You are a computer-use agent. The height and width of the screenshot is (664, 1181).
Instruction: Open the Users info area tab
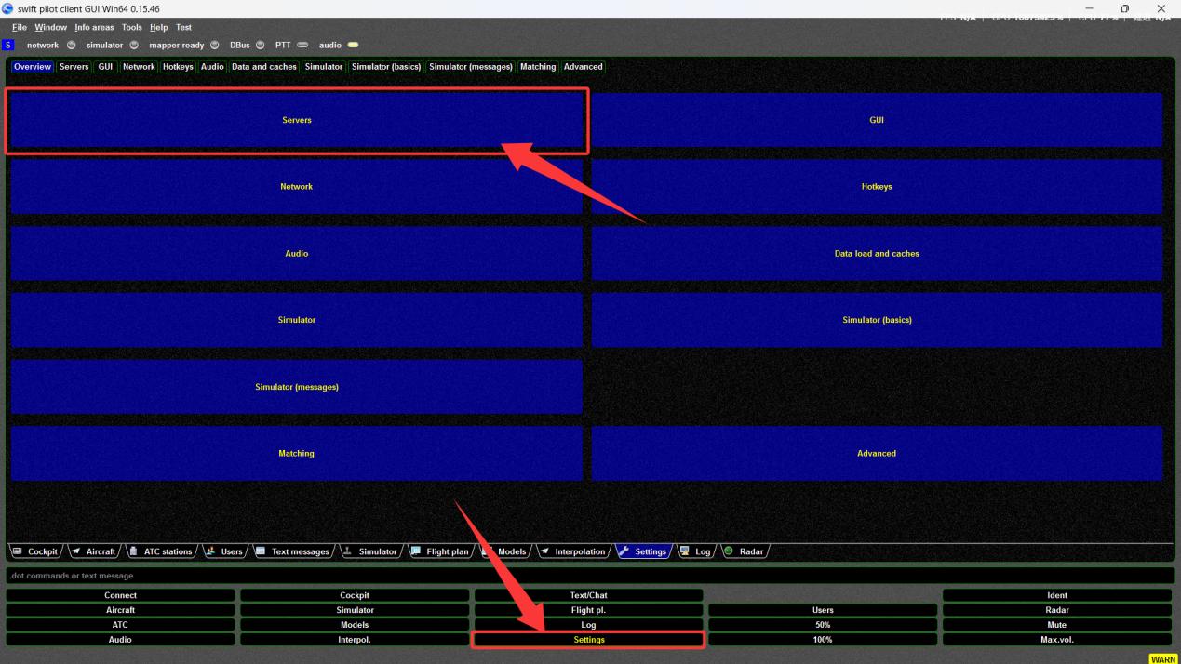click(x=224, y=551)
